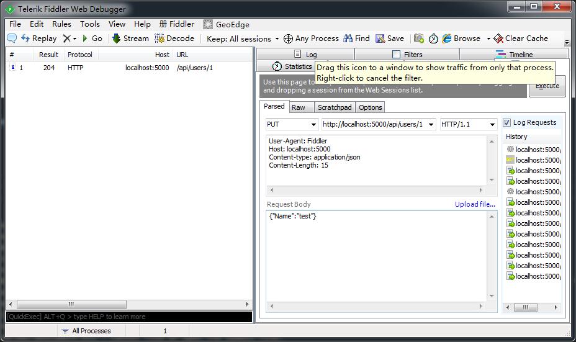Click All Processes in the status bar
This screenshot has width=576, height=342.
tap(86, 331)
